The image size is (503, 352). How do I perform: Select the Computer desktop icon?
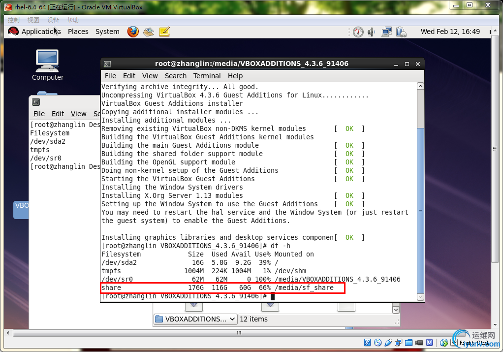coord(47,65)
